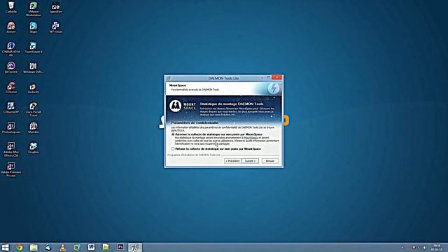Open Photoshop from the taskbar
The height and width of the screenshot is (252, 448).
(x=120, y=247)
